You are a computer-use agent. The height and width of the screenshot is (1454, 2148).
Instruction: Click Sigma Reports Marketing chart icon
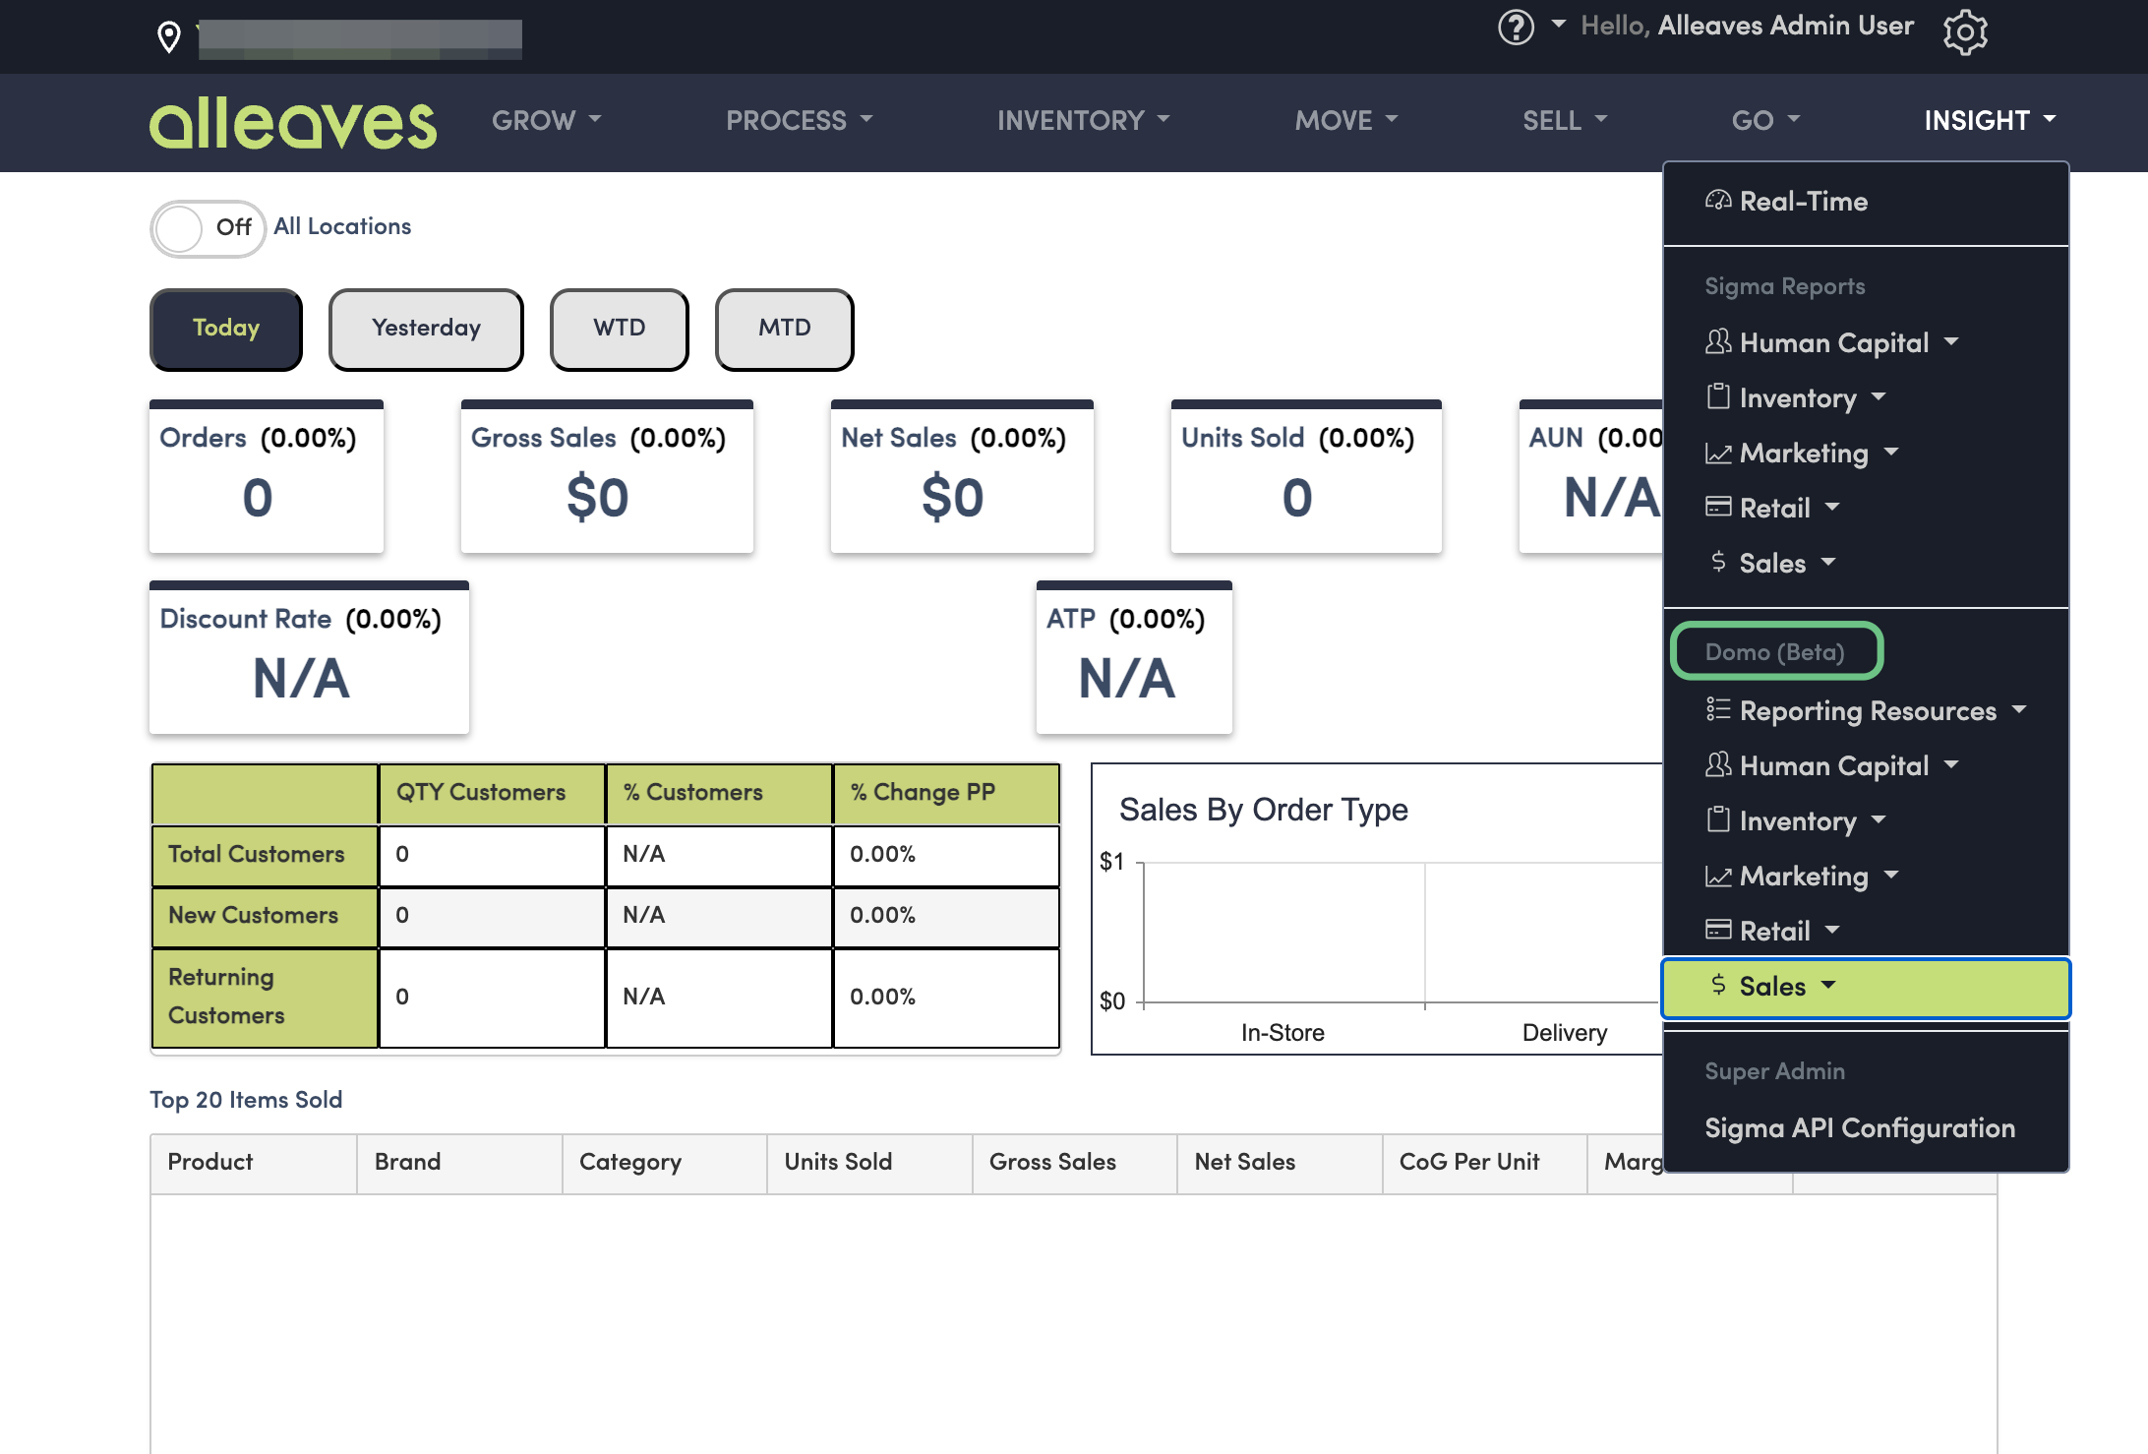coord(1718,453)
